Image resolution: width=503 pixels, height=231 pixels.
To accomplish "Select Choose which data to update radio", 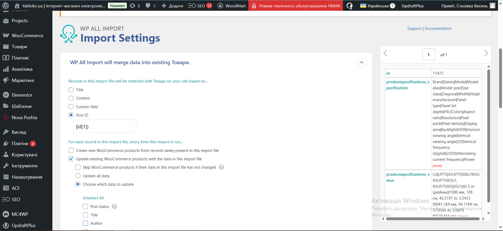I will click(x=78, y=184).
